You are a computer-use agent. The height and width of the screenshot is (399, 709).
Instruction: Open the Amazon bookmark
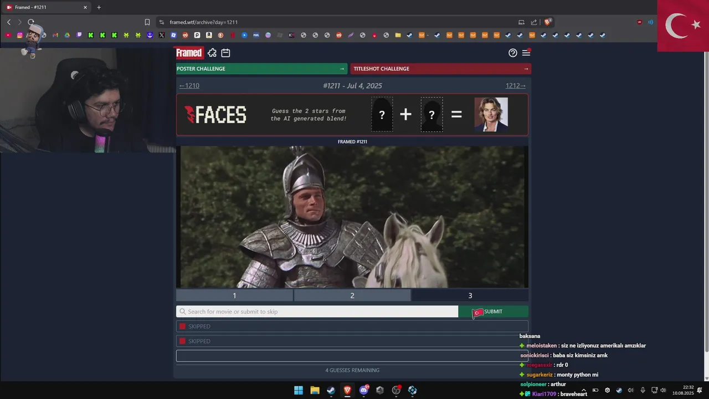(209, 35)
